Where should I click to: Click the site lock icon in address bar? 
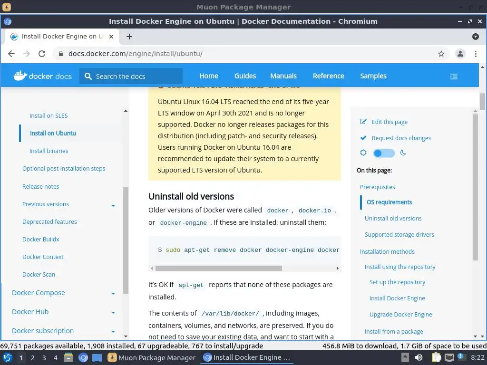point(61,54)
